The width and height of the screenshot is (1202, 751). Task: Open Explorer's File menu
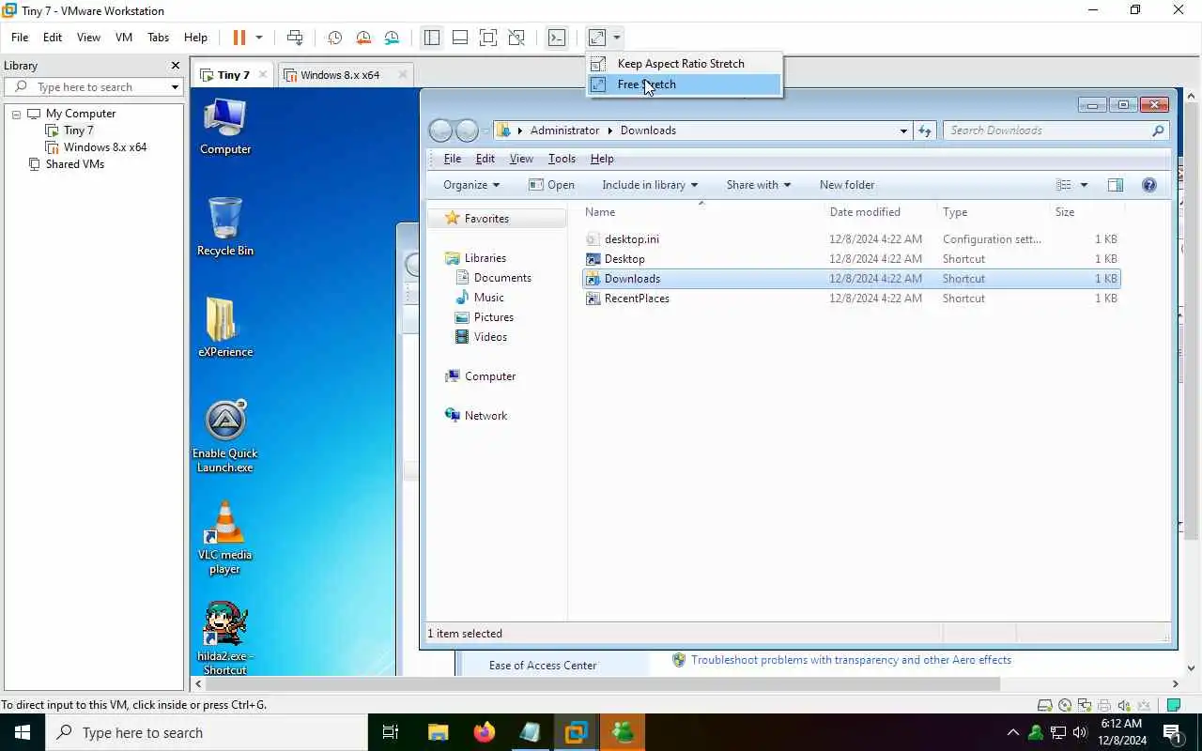[x=452, y=159]
